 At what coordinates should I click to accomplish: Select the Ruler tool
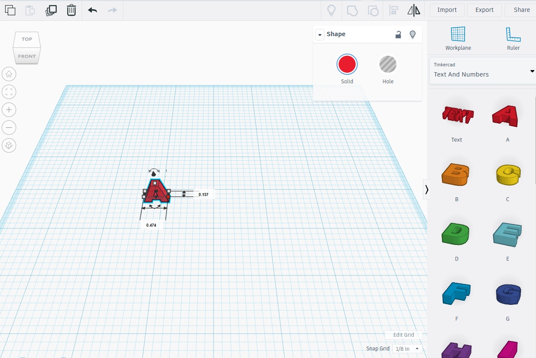(513, 39)
